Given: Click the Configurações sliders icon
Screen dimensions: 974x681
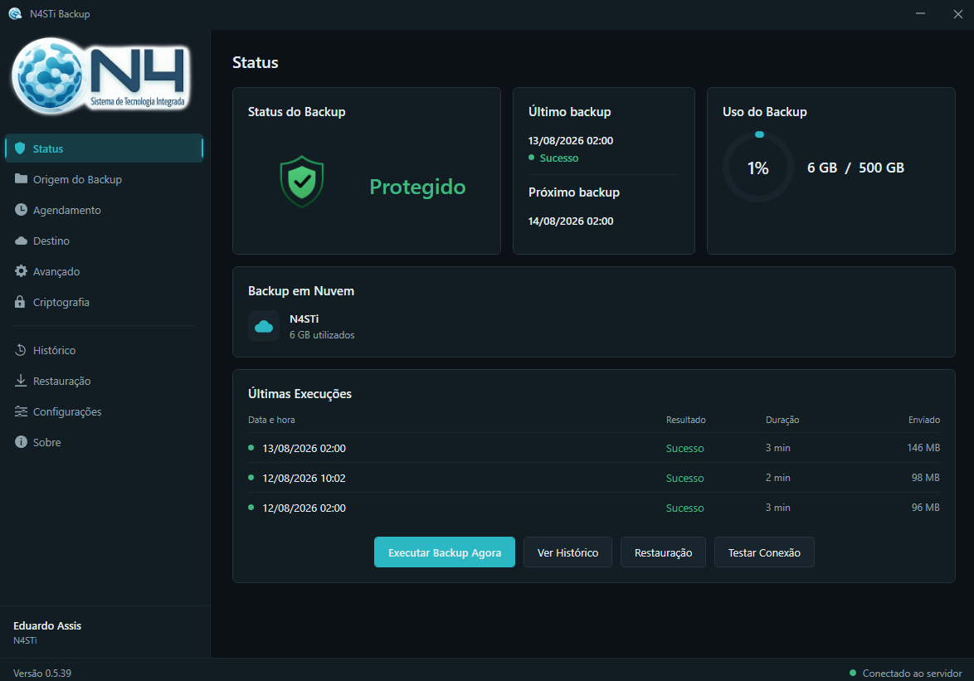Looking at the screenshot, I should (21, 411).
